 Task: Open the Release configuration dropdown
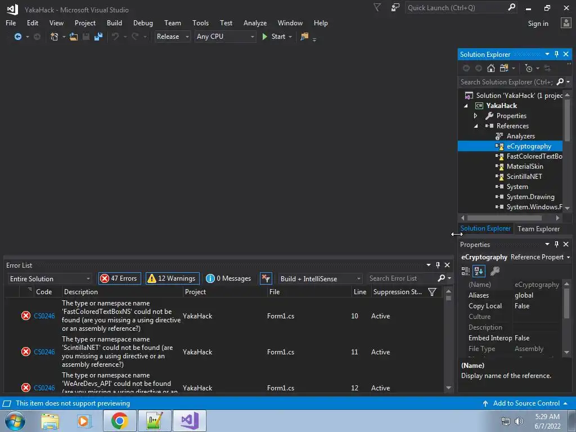[172, 37]
